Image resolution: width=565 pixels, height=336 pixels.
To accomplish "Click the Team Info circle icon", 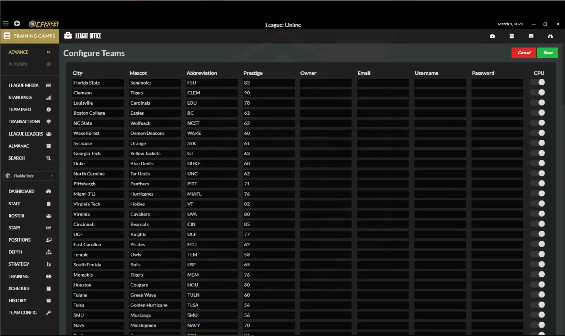I will [49, 109].
